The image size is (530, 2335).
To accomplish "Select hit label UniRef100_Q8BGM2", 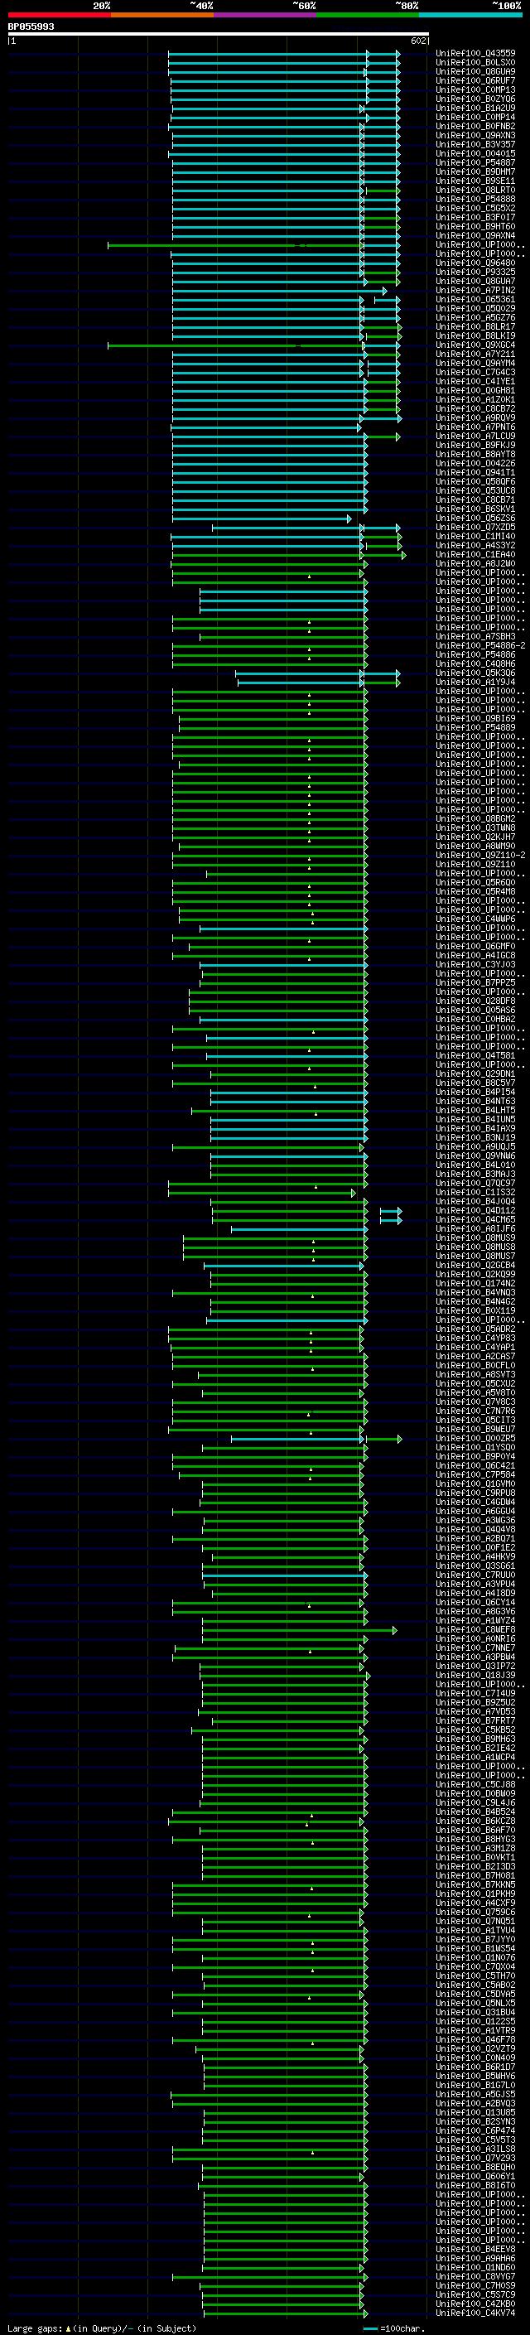I will [x=475, y=818].
